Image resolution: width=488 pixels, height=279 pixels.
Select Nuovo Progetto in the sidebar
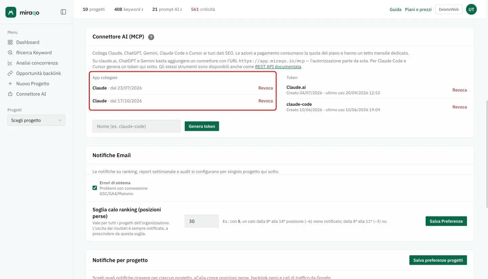[x=33, y=84]
